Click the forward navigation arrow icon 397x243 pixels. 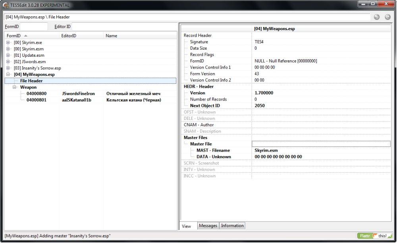pyautogui.click(x=387, y=17)
